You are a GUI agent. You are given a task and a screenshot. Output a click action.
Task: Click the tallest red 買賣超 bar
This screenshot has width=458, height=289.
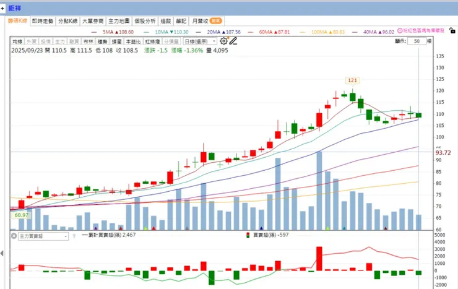pyautogui.click(x=319, y=259)
